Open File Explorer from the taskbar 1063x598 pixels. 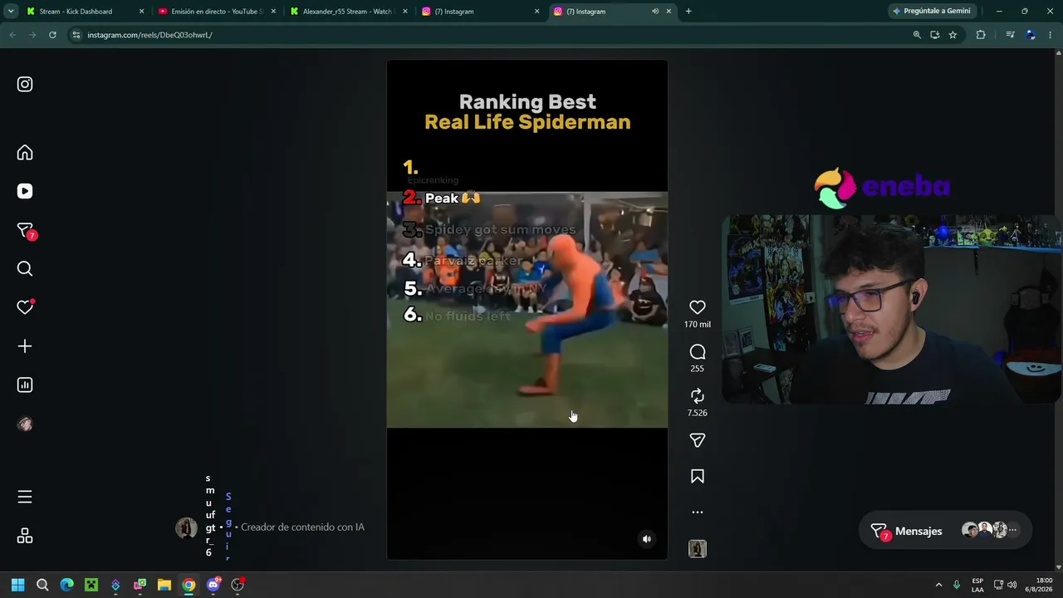tap(164, 585)
